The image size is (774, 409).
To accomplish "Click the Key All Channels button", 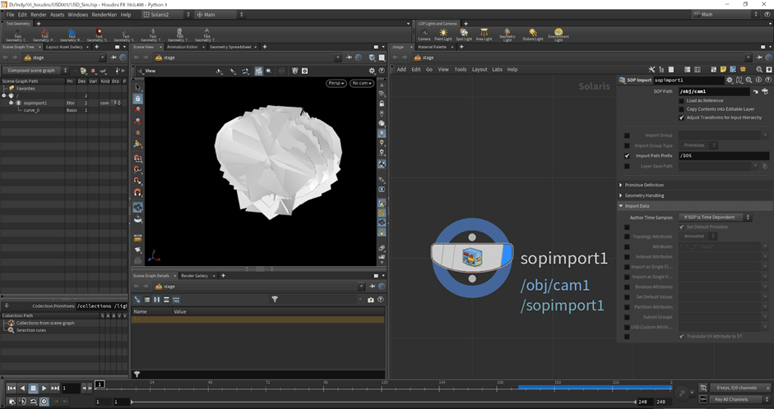I will click(x=732, y=400).
